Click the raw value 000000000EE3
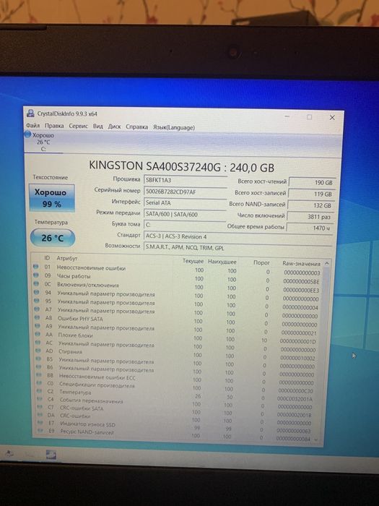The image size is (379, 506). coord(301,290)
